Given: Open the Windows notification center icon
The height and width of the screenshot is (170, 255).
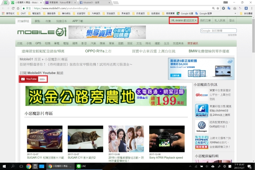Looking at the screenshot, I should pyautogui.click(x=249, y=166).
